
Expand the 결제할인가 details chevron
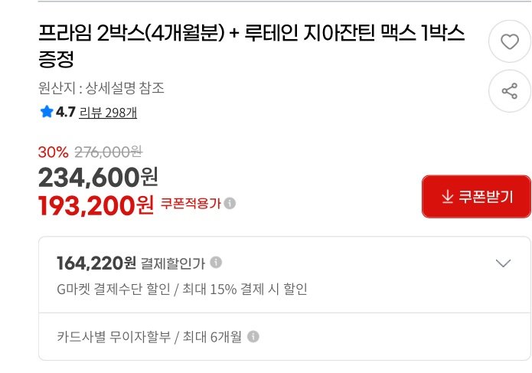point(503,263)
